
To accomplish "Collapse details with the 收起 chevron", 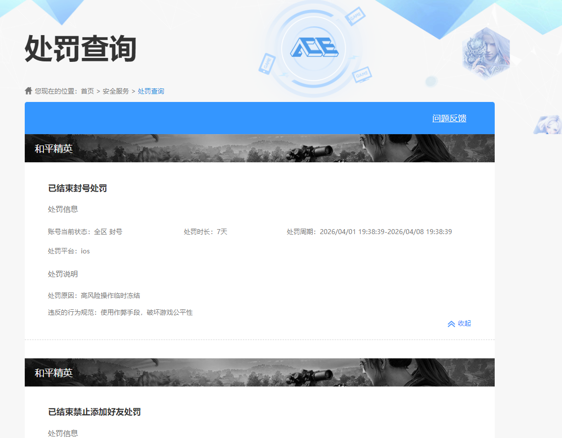I will (x=459, y=323).
